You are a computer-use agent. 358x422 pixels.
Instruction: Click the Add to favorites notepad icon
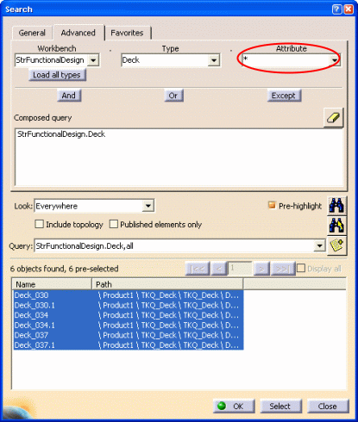pos(336,245)
